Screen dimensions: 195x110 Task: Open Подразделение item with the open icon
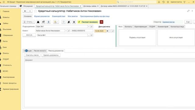click(x=91, y=27)
